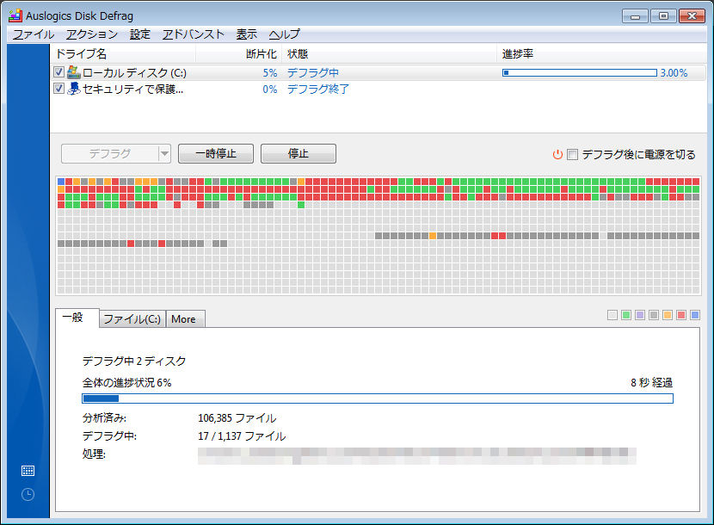Toggle the ローカルディスク (C:) checkbox
714x525 pixels.
(58, 72)
